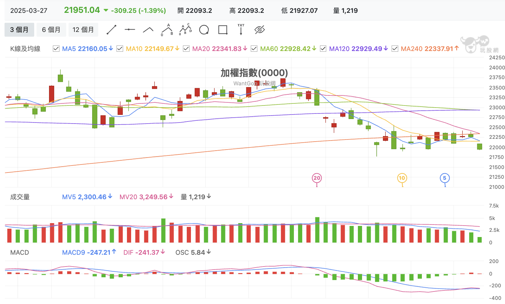Select the horizontal line drawing tool

pyautogui.click(x=130, y=30)
